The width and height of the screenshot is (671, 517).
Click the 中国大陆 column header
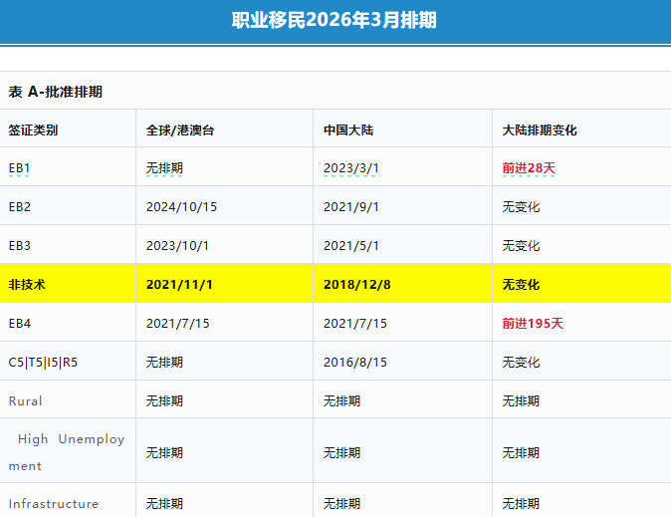pos(348,130)
